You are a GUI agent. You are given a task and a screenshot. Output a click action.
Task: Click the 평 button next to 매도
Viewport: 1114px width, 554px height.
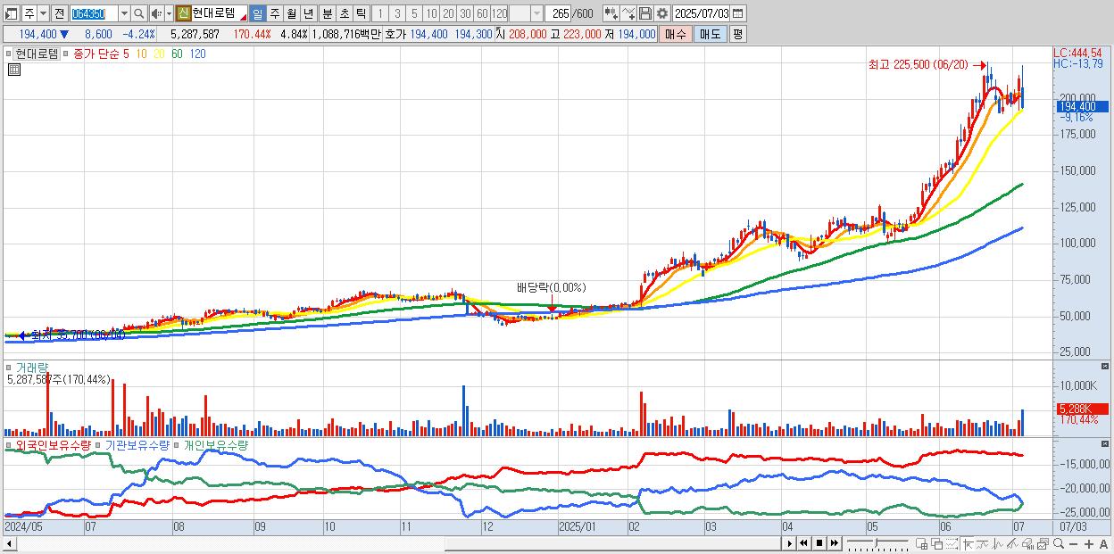tap(737, 34)
